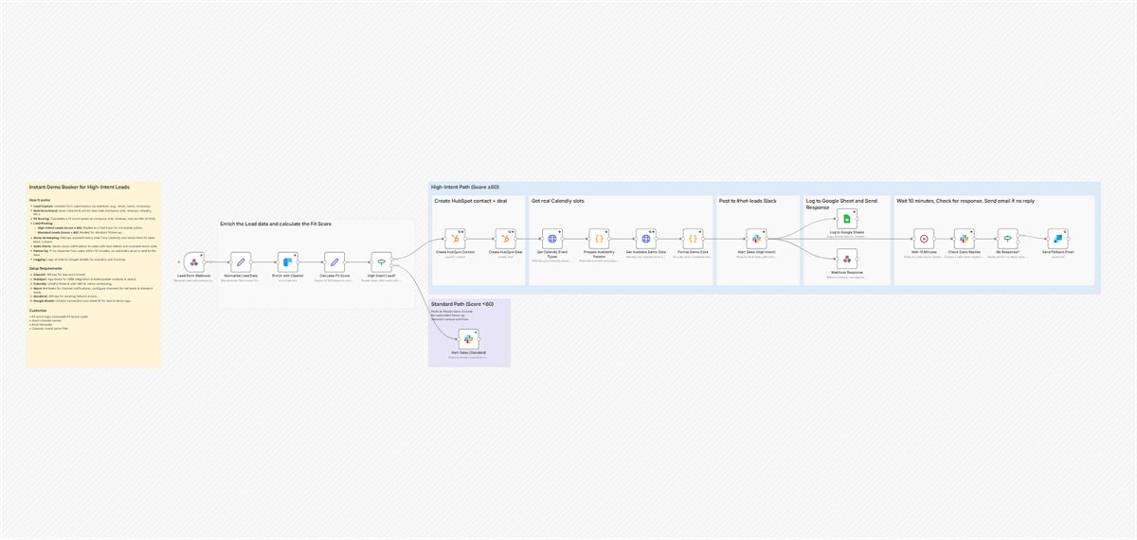Viewport: 1137px width, 540px height.
Task: Select the No Response? IF node
Action: point(1007,239)
